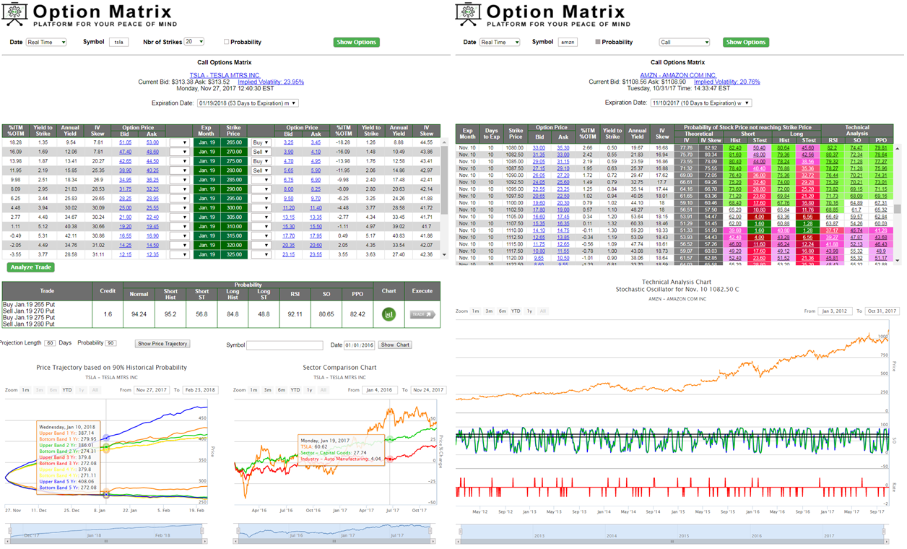Click the green Analyze Trade button
The image size is (907, 549).
[31, 267]
